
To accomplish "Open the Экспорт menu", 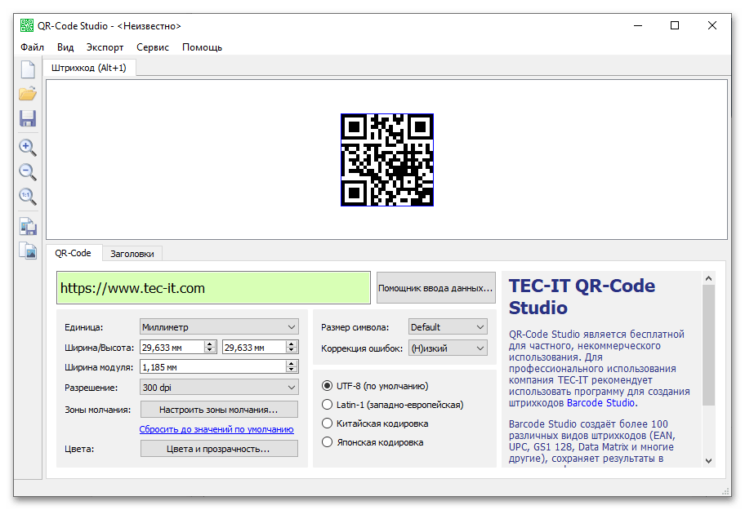I will coord(105,47).
